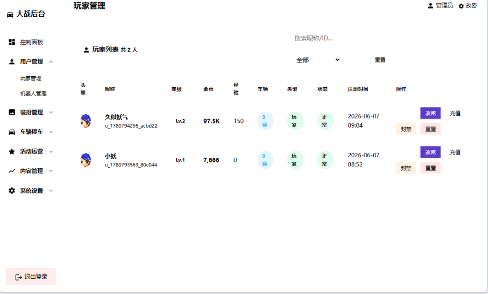Click the 车辆停车 car icon
This screenshot has width=488, height=294.
12,132
